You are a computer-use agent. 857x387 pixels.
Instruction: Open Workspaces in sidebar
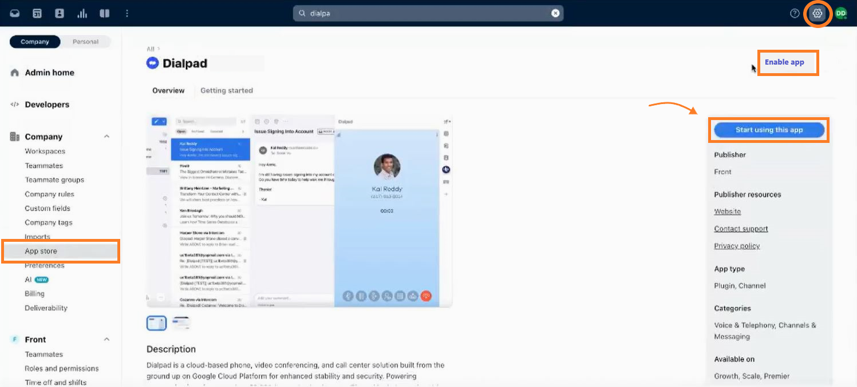[45, 151]
